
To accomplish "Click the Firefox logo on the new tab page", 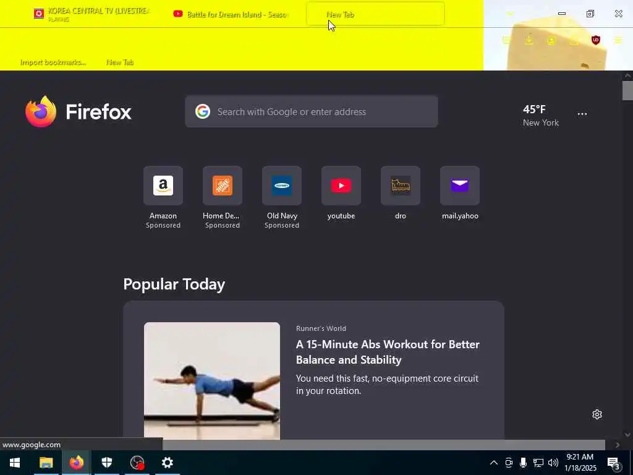I will (79, 111).
